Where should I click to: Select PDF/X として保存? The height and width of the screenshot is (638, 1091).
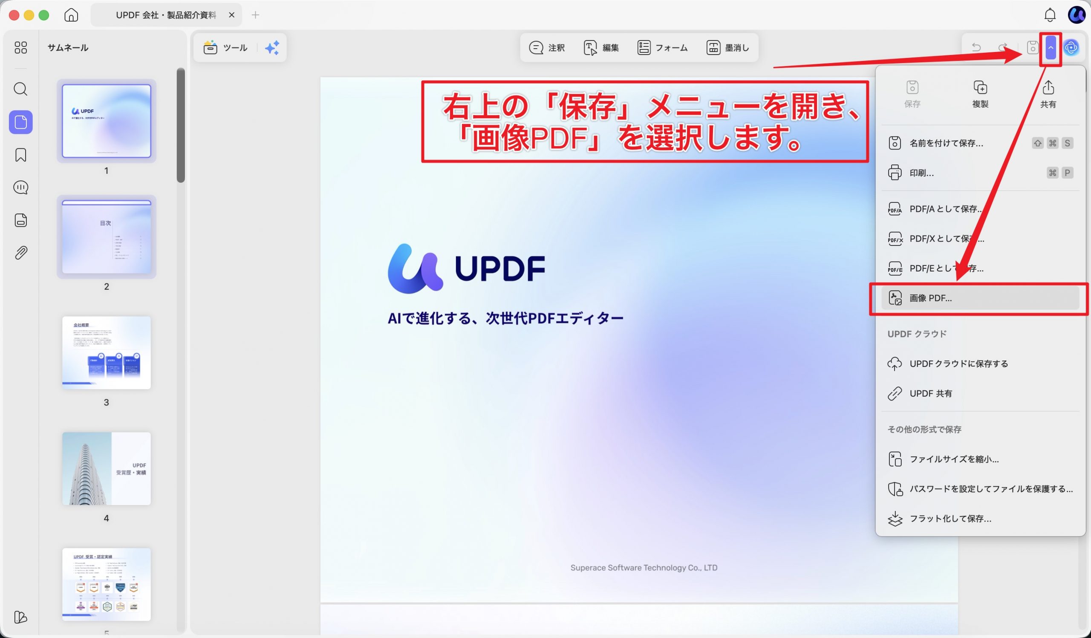(x=980, y=239)
